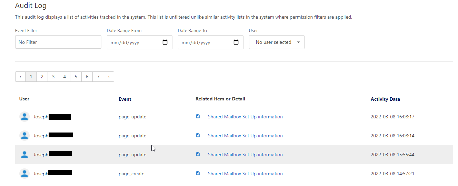Image resolution: width=458 pixels, height=186 pixels.
Task: Click user avatar in the page_create row
Action: click(24, 174)
